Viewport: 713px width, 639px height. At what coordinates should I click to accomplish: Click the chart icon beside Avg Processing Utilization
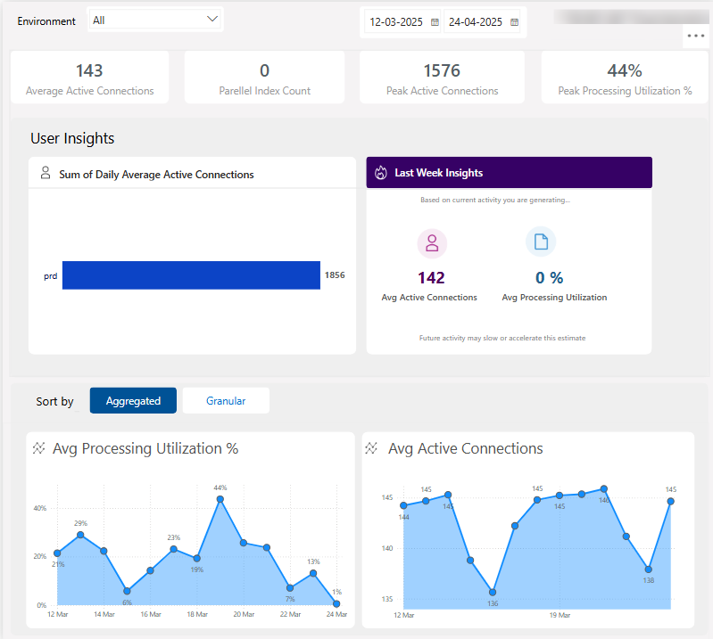coord(39,448)
